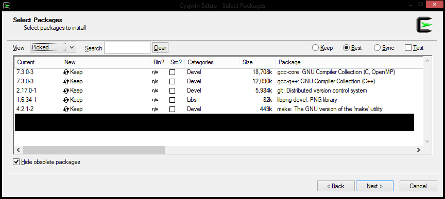Cycle the Keep action icon for gcc-g++

point(66,81)
